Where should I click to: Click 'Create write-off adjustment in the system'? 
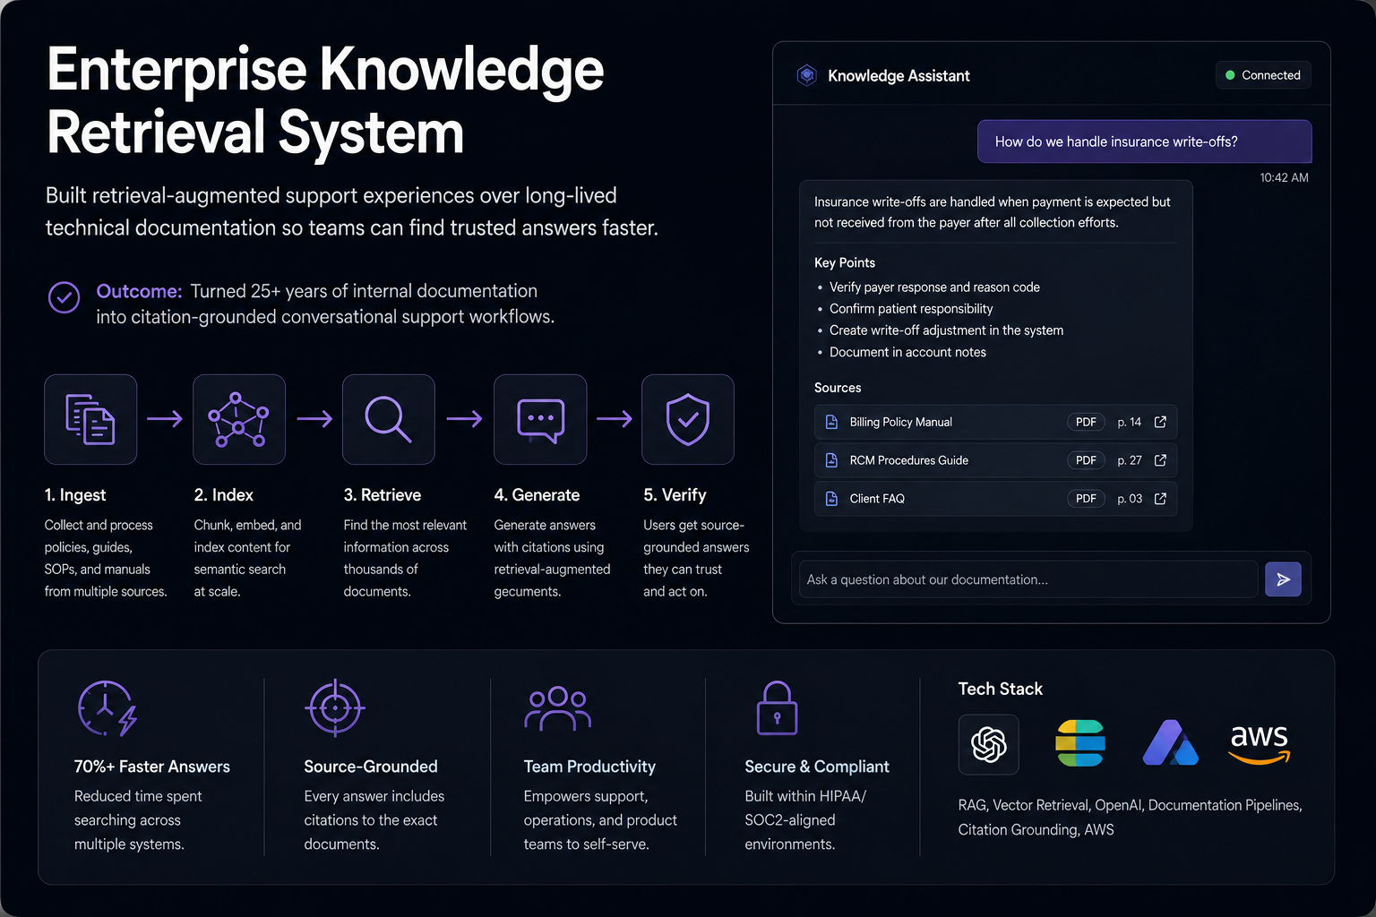tap(946, 330)
